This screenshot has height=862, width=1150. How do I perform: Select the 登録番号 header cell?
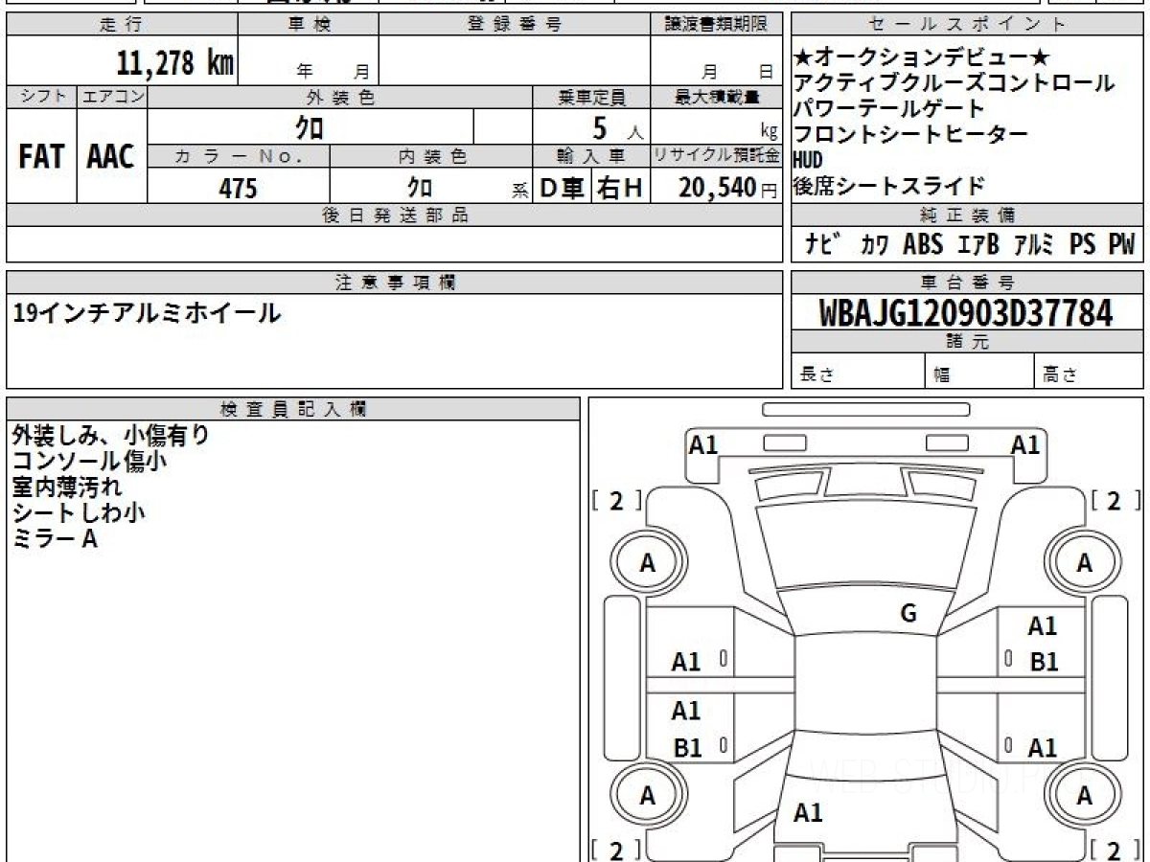pos(515,25)
